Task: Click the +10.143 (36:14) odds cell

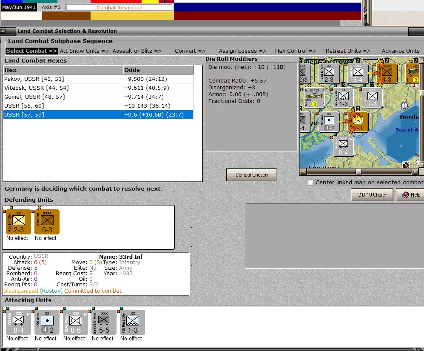Action: point(158,106)
